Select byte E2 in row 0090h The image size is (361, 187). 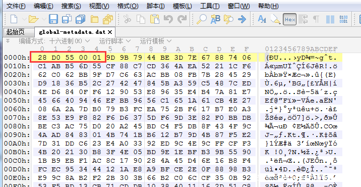coord(247,134)
